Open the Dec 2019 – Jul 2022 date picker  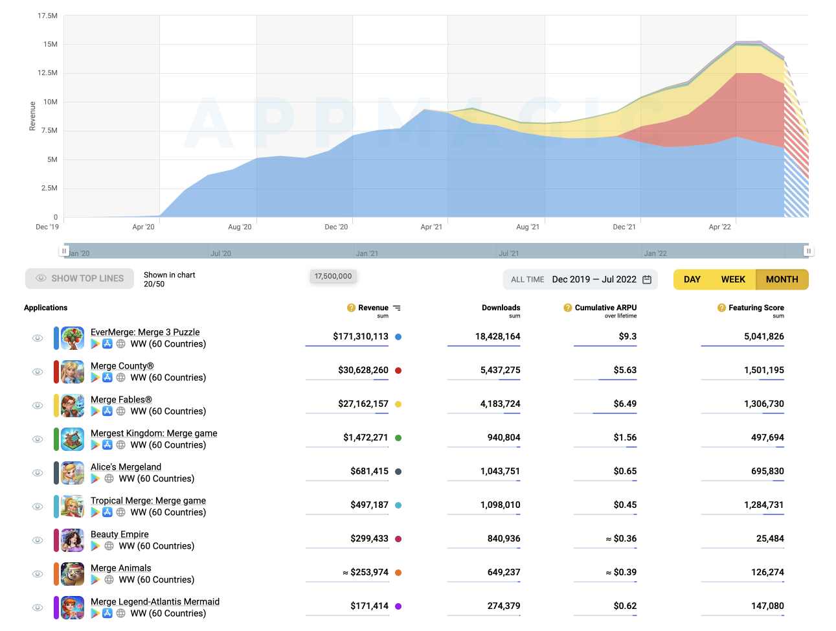pos(594,279)
